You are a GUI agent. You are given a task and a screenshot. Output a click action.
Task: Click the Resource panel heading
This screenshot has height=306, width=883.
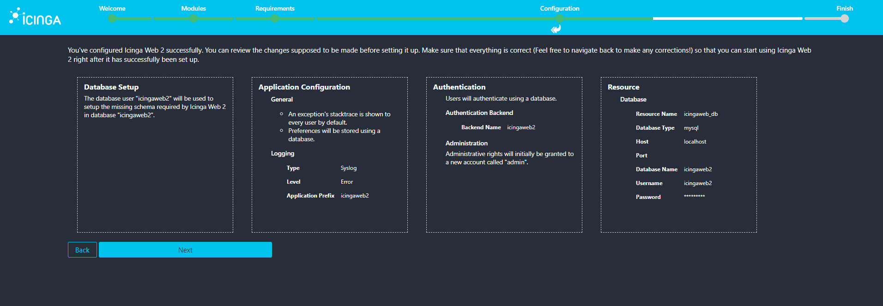623,87
